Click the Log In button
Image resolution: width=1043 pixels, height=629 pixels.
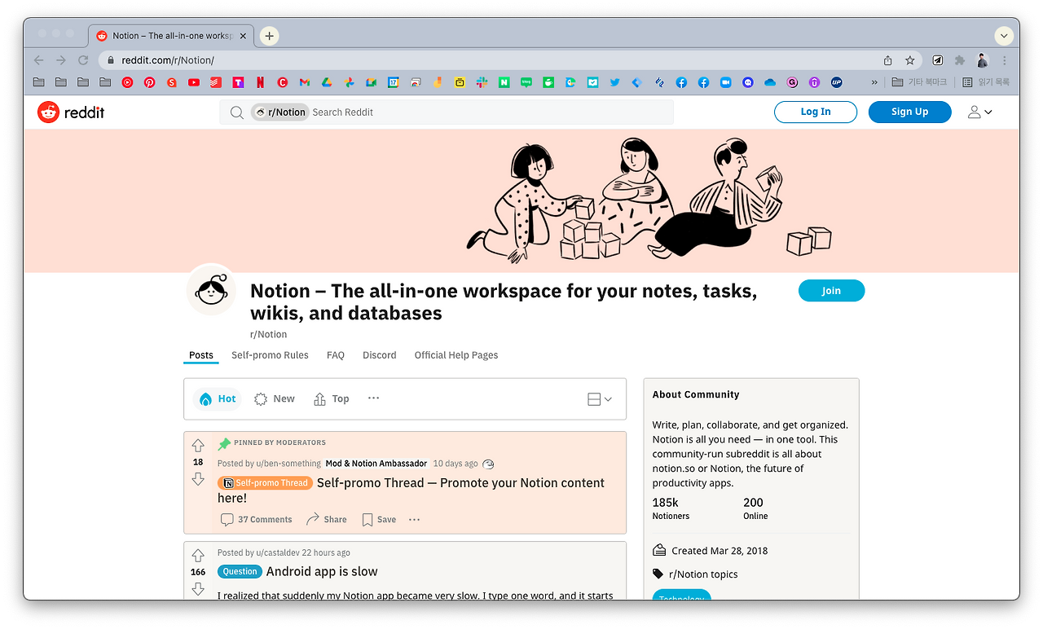coord(816,112)
